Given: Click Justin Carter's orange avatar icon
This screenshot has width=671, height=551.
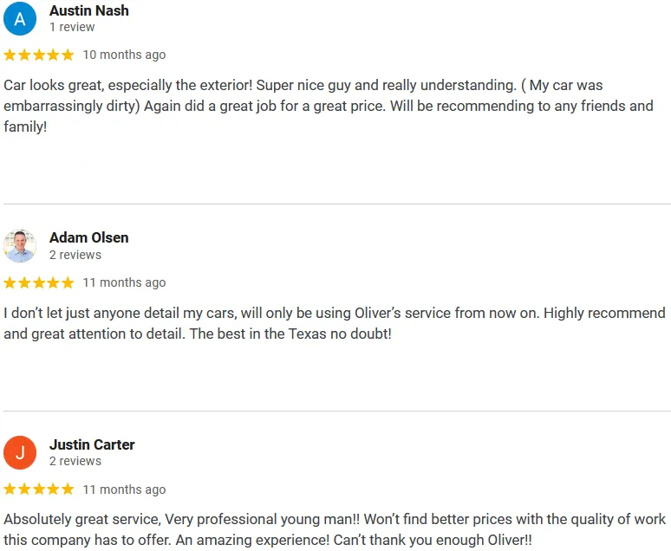Looking at the screenshot, I should [x=20, y=452].
